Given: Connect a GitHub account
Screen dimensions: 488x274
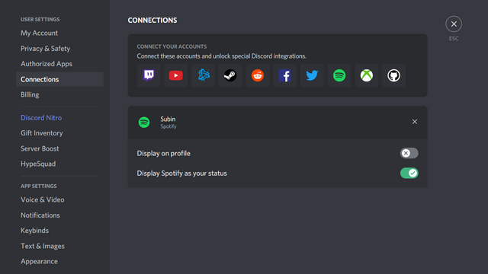Looking at the screenshot, I should click(393, 75).
